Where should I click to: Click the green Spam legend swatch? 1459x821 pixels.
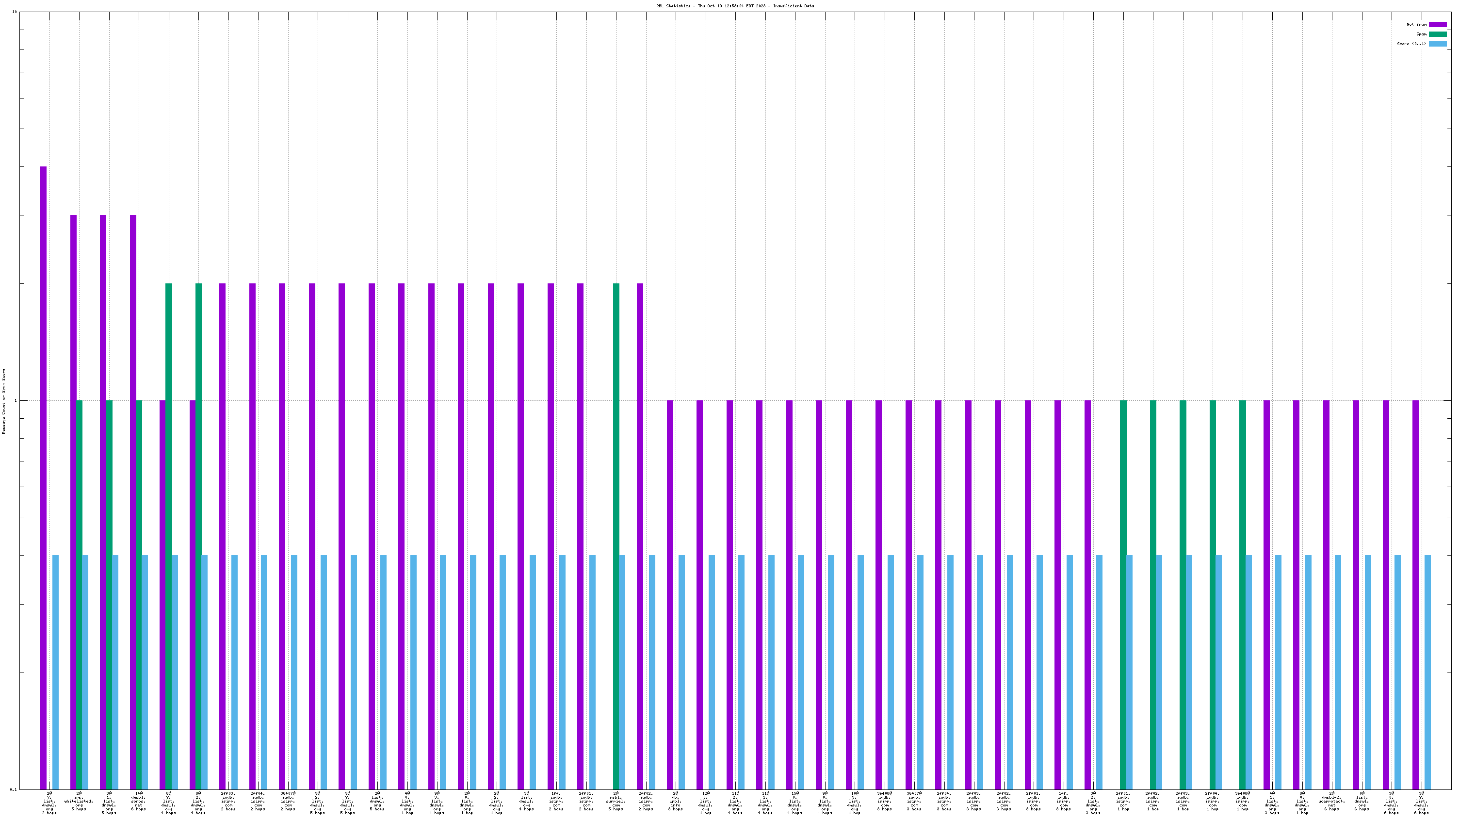1438,34
